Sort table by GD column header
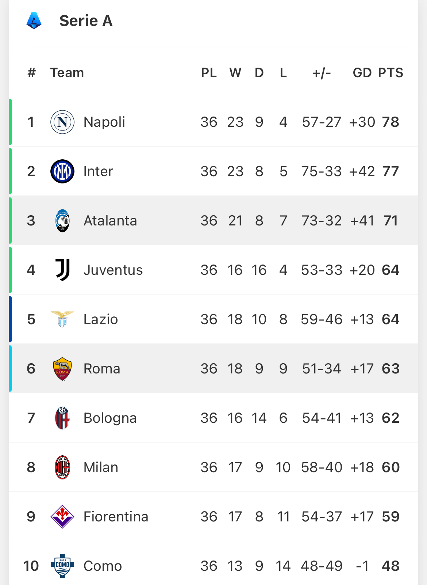This screenshot has height=585, width=427. (x=362, y=73)
